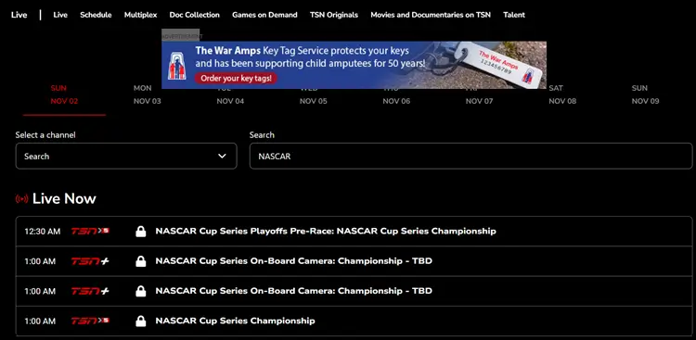Open Doc Collection

click(195, 15)
